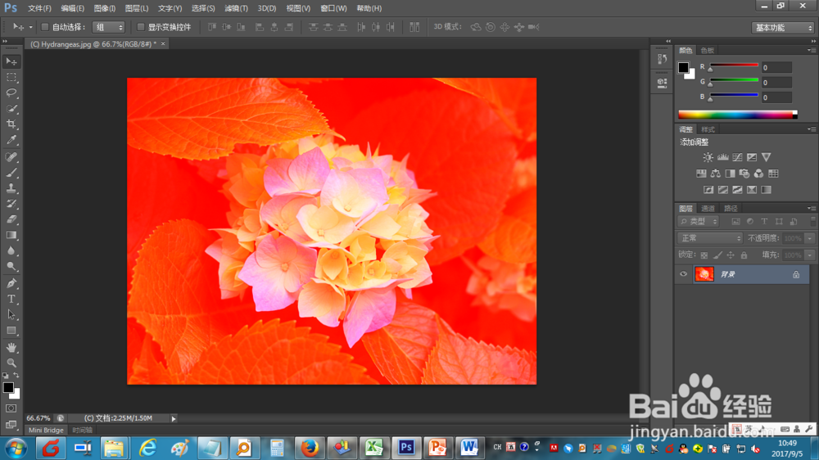
Task: Select the Clone Stamp tool
Action: [11, 188]
